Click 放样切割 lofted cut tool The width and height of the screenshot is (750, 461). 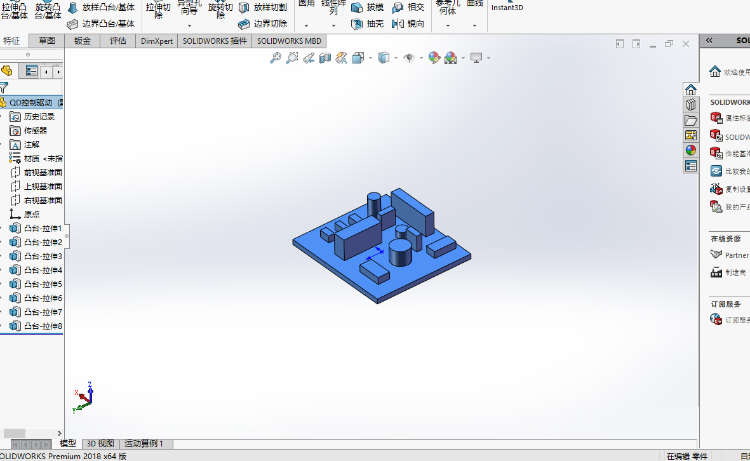coord(263,8)
